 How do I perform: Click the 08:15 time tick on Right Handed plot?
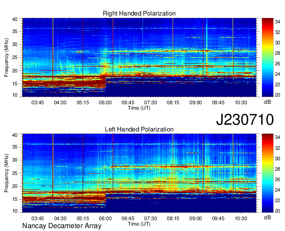[x=173, y=103]
